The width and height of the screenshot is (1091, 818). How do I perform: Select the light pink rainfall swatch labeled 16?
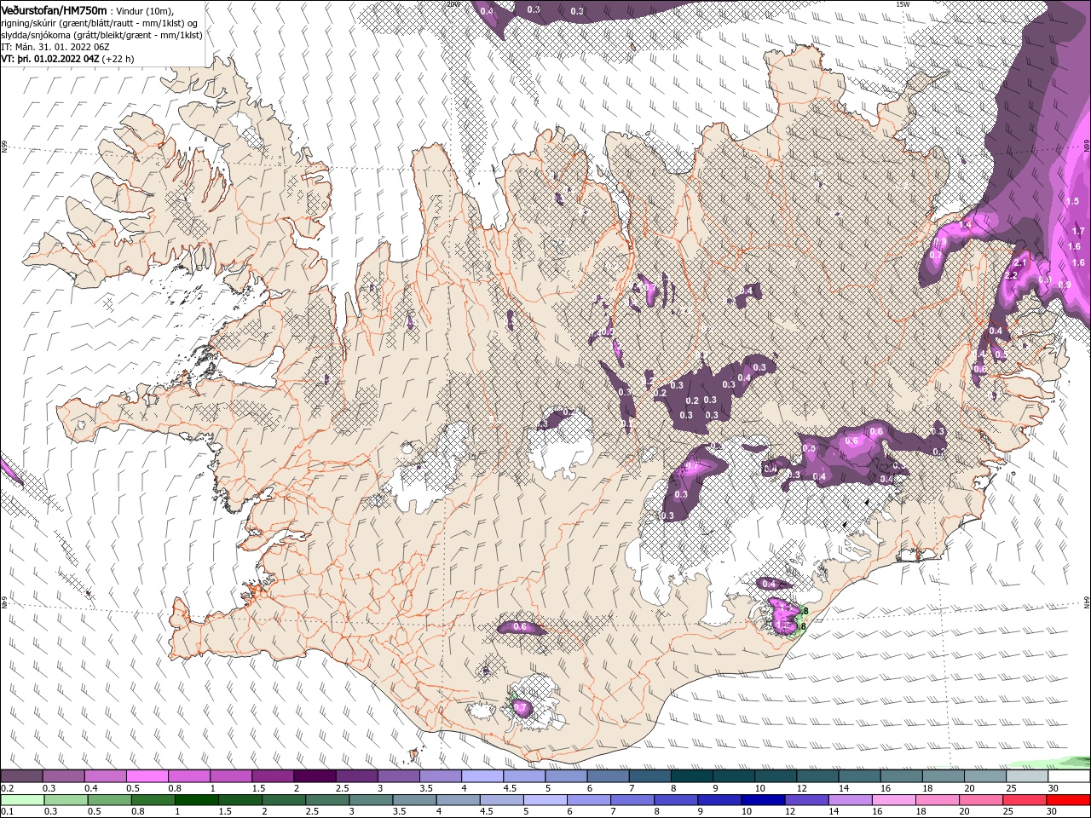[895, 800]
